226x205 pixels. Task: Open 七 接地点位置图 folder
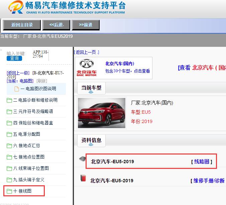[29, 157]
